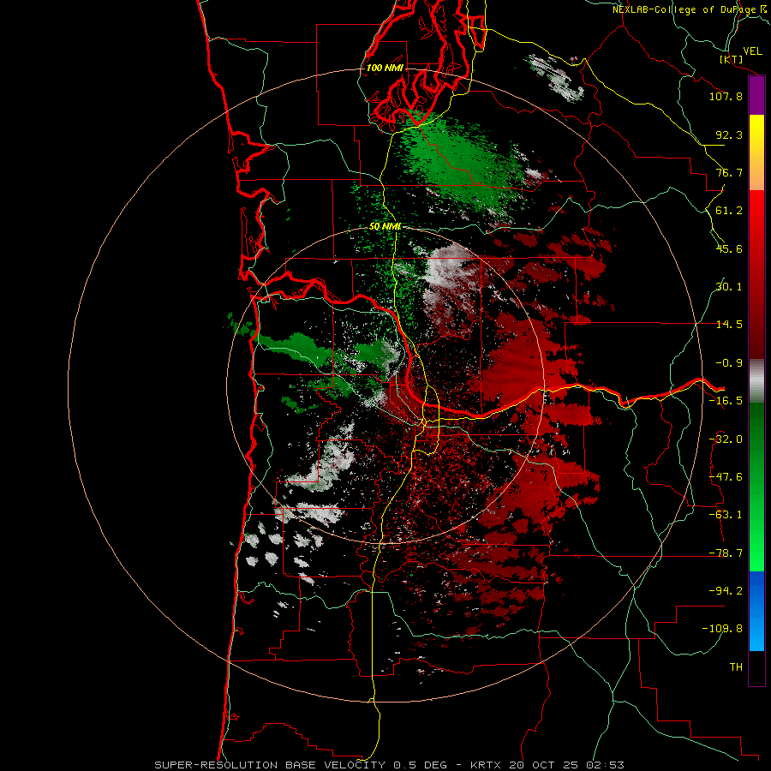Click the -63.1 velocity scale label
Image resolution: width=771 pixels, height=771 pixels.
click(x=726, y=515)
